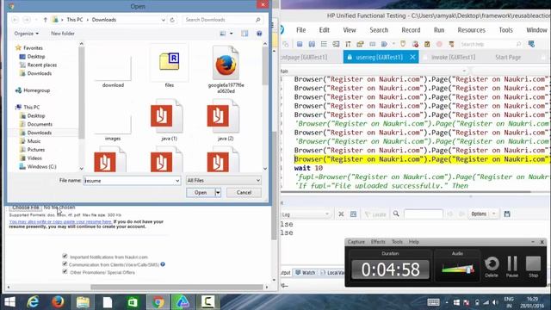
Task: Pause the screen recording
Action: pyautogui.click(x=512, y=267)
